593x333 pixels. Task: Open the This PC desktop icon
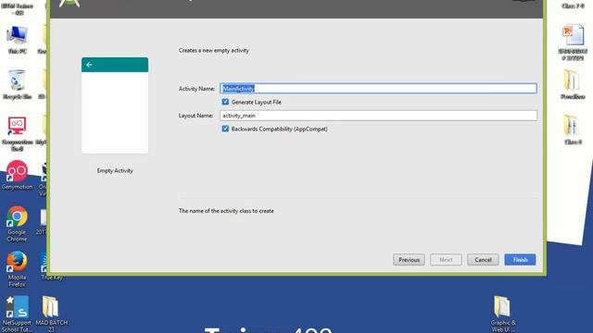coord(17,40)
